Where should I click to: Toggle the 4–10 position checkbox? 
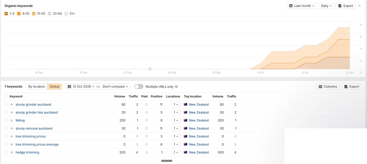(19, 14)
